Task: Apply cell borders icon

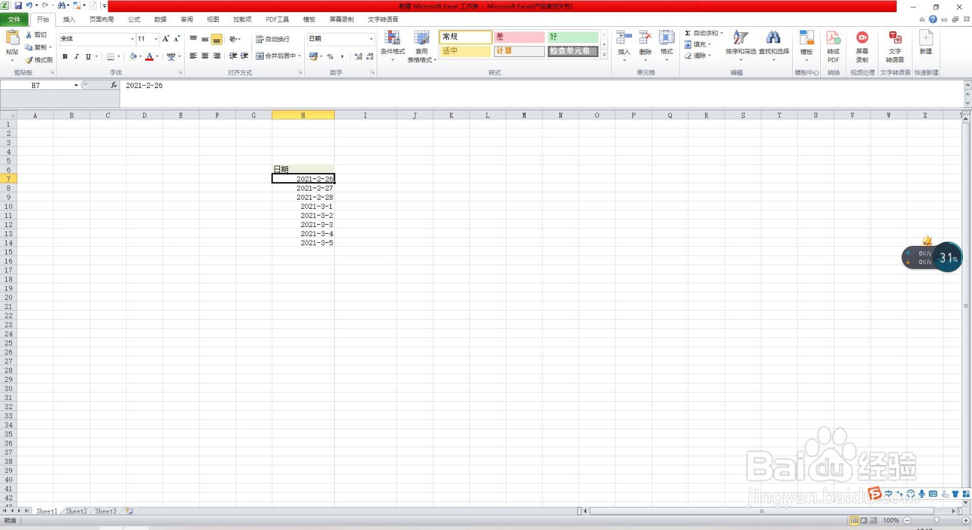Action: (x=111, y=56)
